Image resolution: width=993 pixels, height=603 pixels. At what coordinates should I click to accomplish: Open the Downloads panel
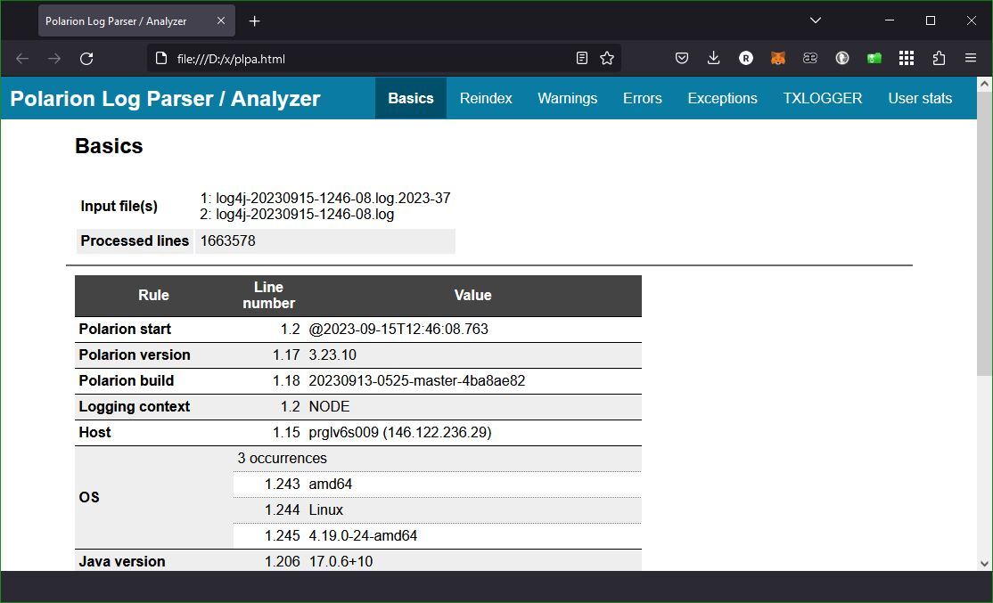click(x=714, y=58)
